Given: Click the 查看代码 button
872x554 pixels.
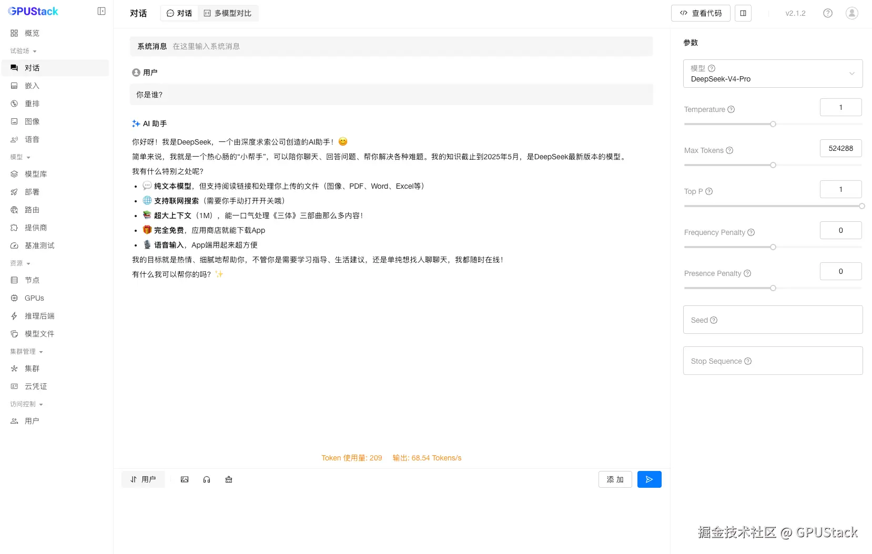Looking at the screenshot, I should coord(701,13).
